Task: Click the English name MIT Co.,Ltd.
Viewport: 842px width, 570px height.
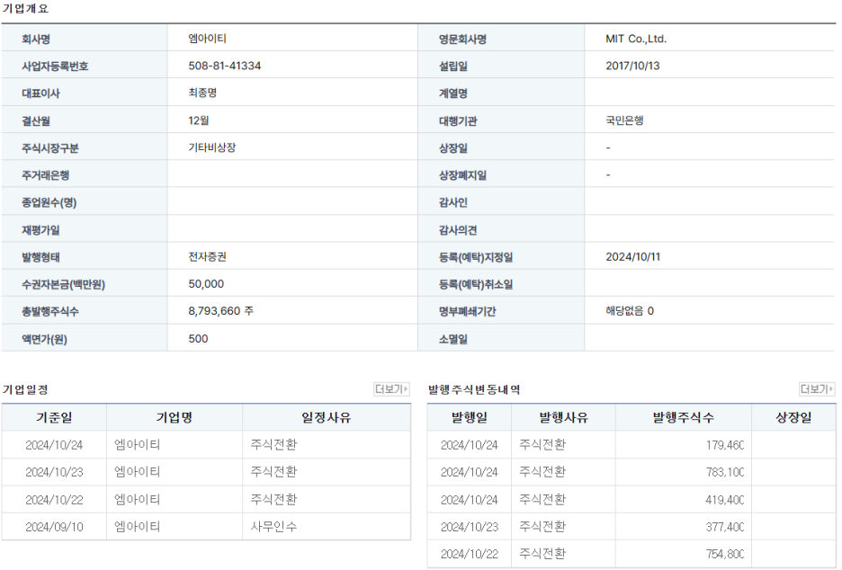Action: point(636,39)
